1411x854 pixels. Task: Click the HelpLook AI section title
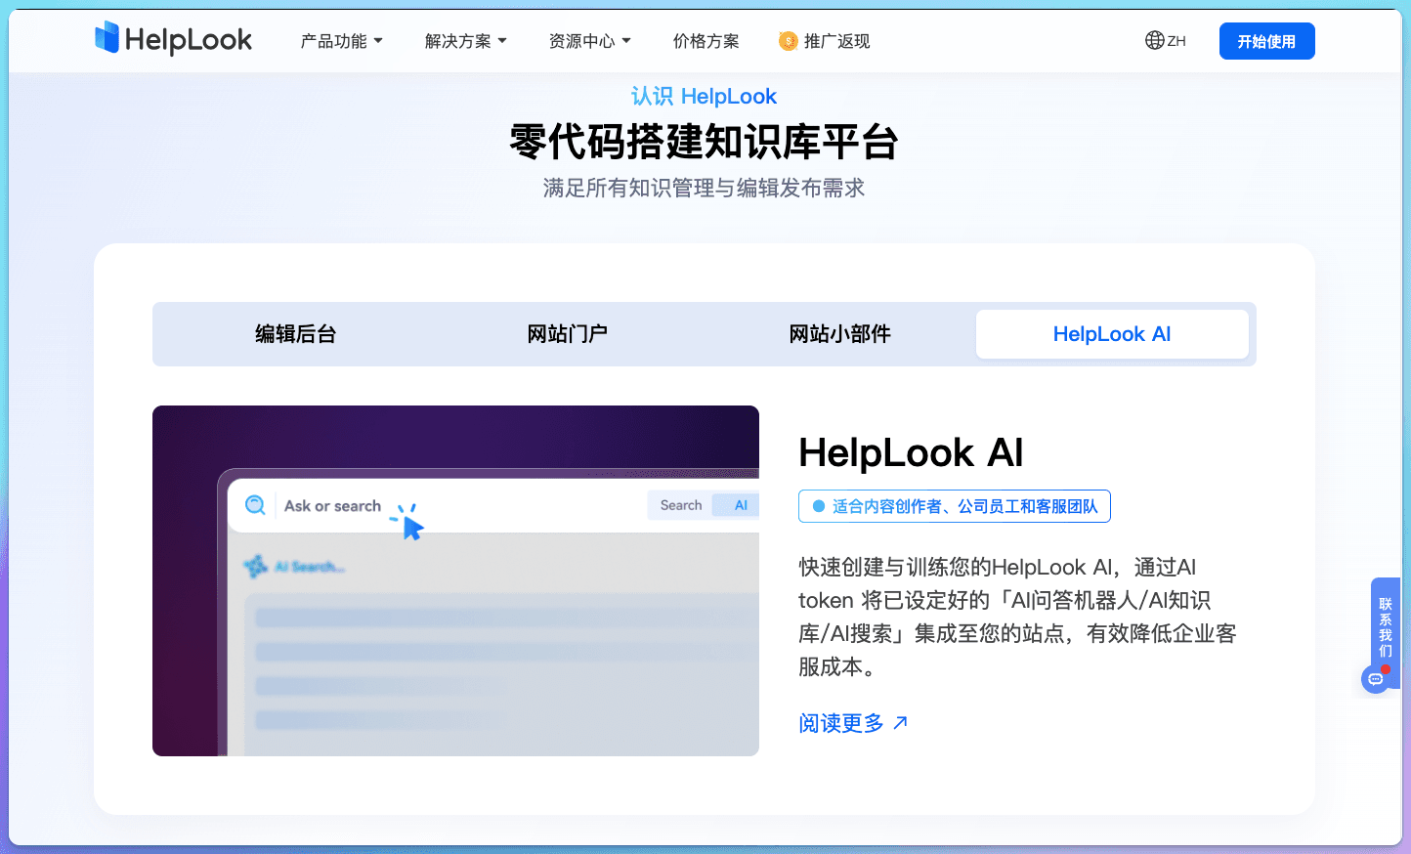[x=911, y=452]
